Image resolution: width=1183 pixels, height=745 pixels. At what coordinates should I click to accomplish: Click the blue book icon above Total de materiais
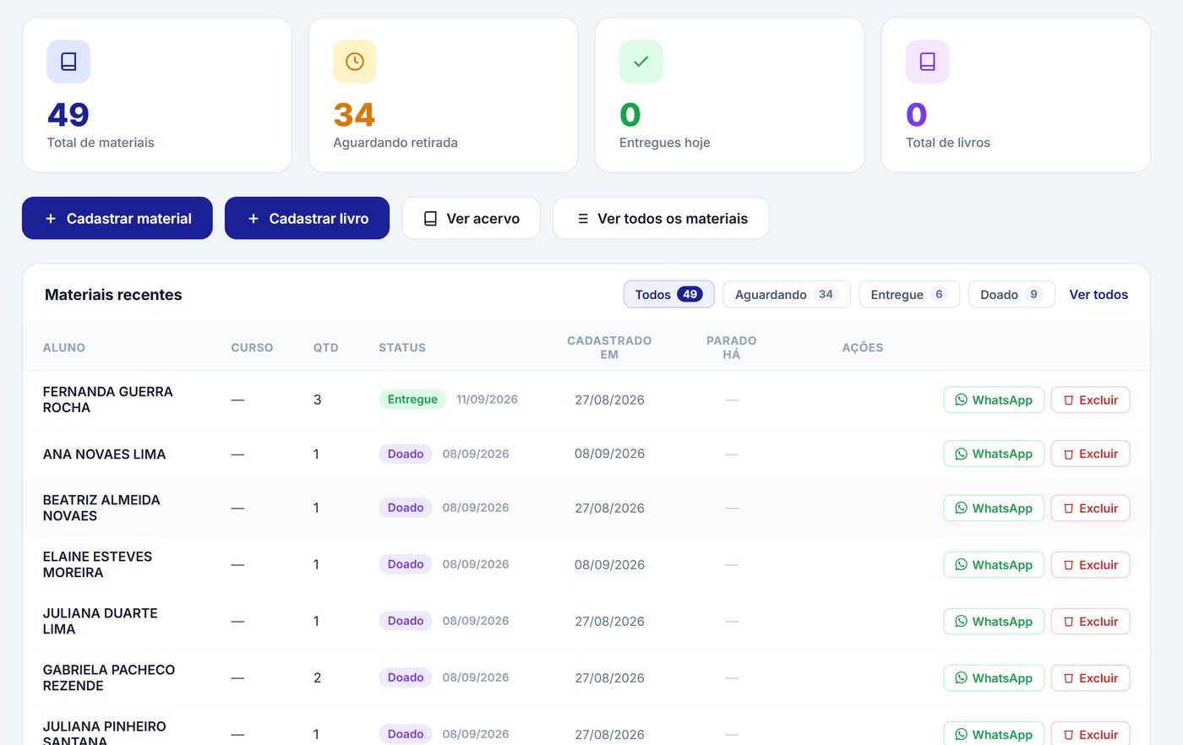[68, 62]
